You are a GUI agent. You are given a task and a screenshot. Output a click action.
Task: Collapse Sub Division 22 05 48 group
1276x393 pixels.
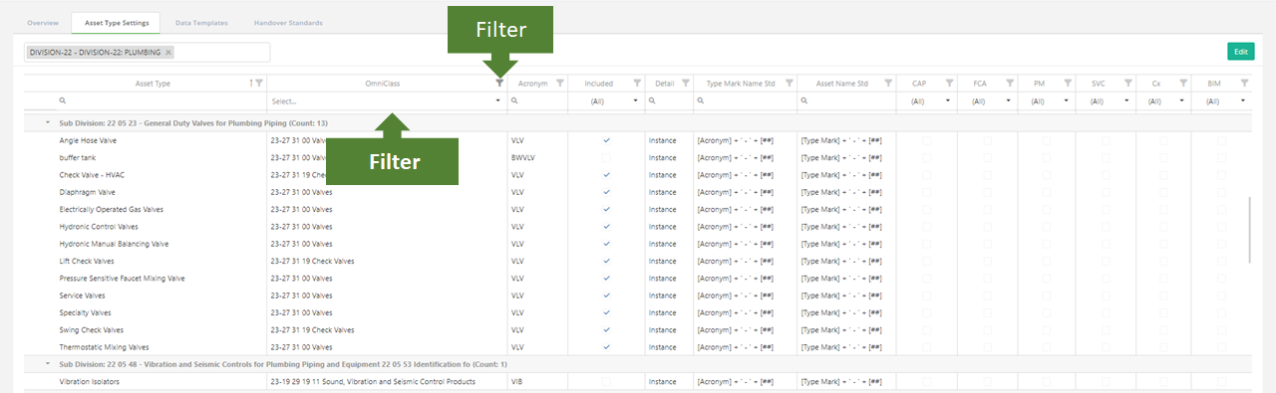tap(47, 365)
